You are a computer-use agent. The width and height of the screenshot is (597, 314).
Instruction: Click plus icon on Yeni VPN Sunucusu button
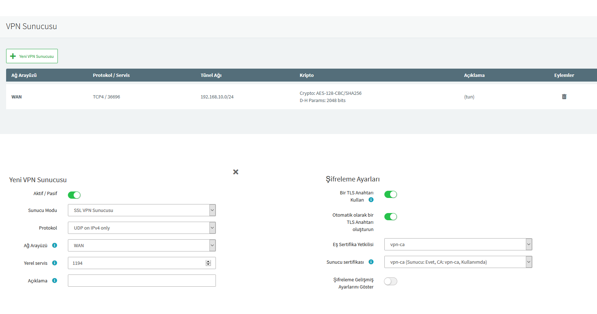click(13, 56)
